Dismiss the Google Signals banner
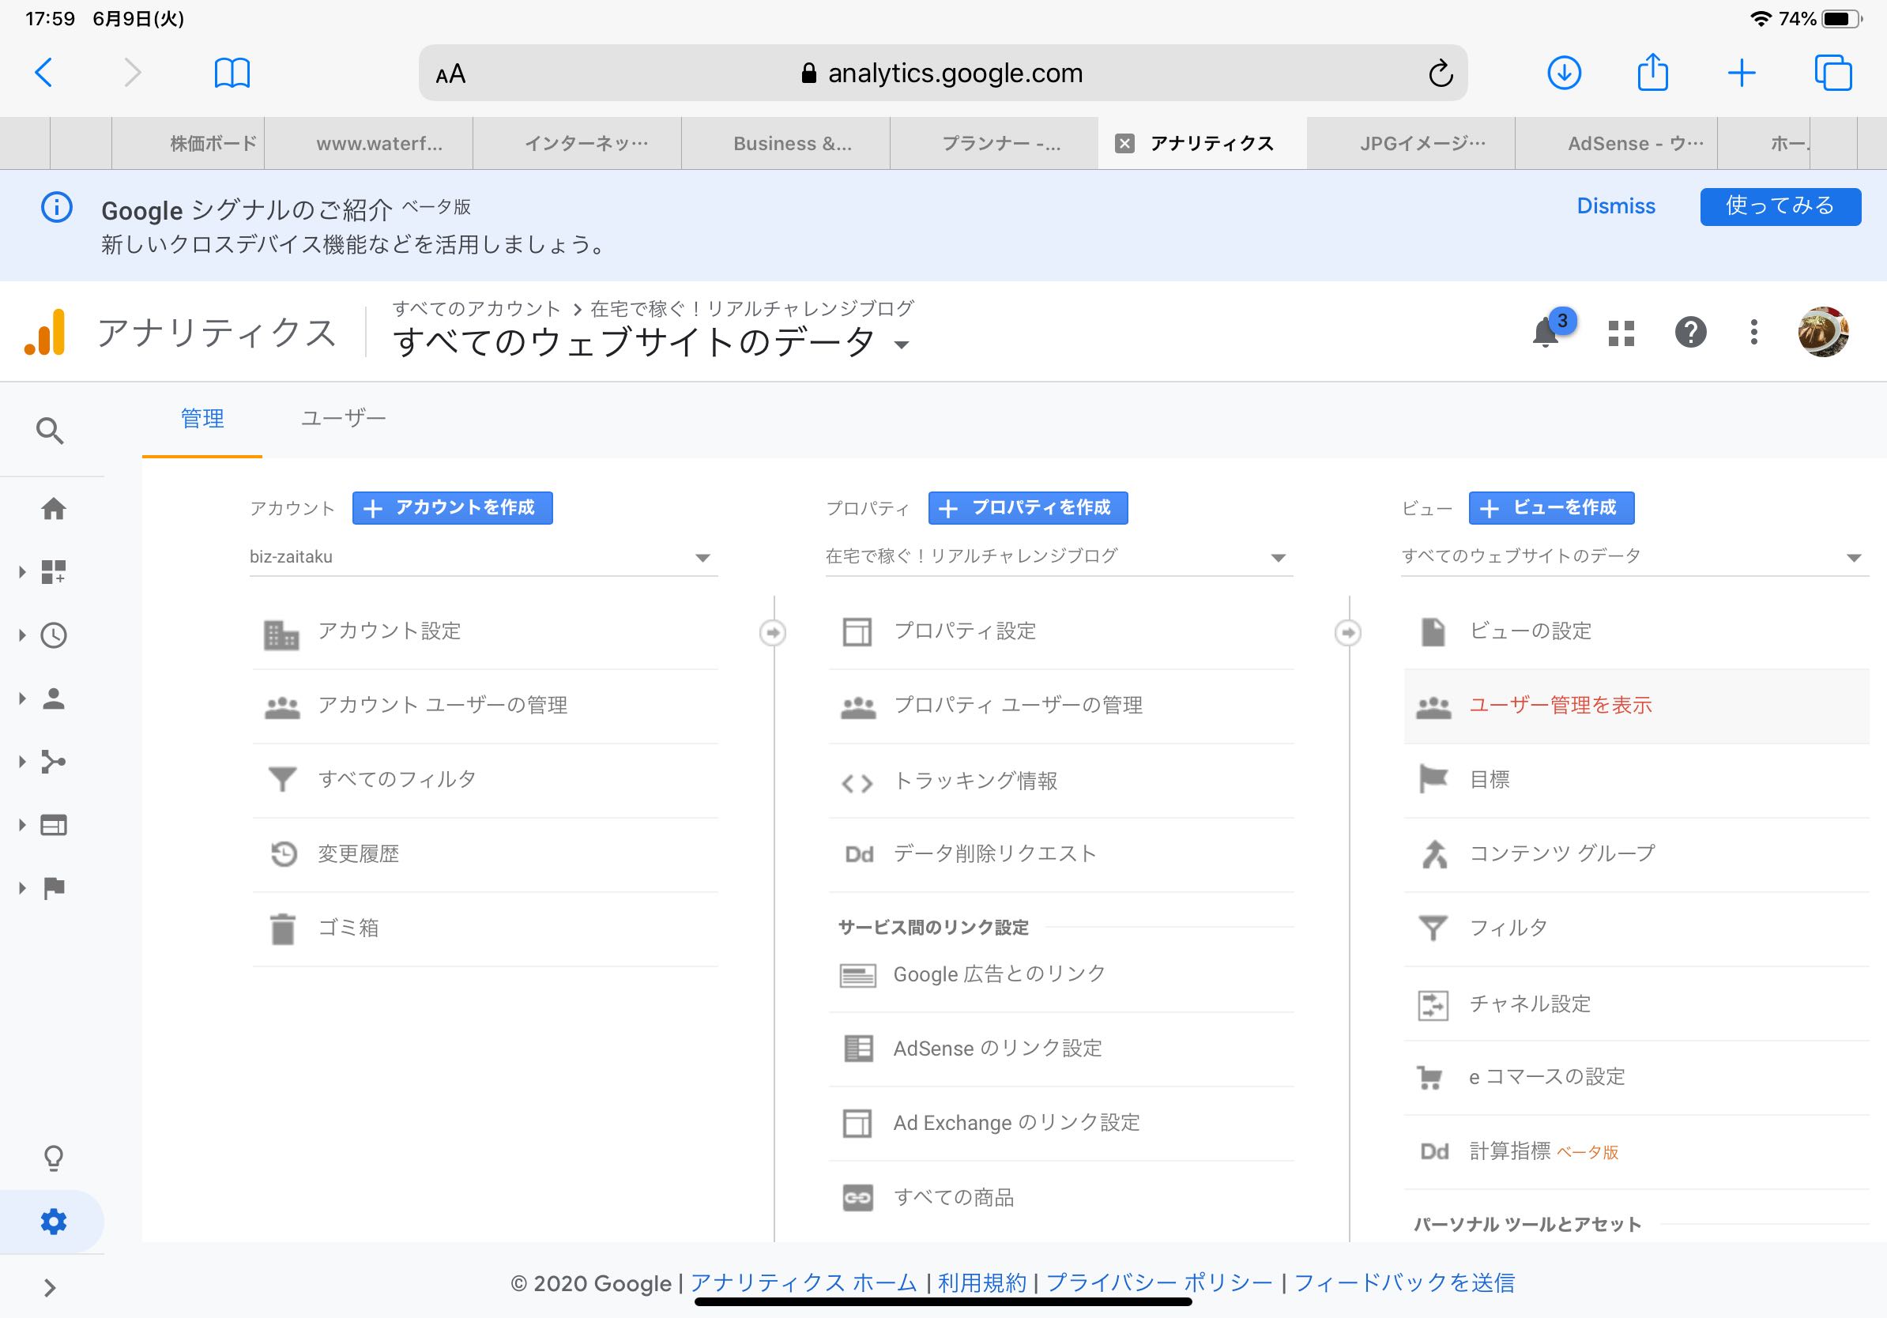The height and width of the screenshot is (1318, 1887). click(x=1616, y=206)
